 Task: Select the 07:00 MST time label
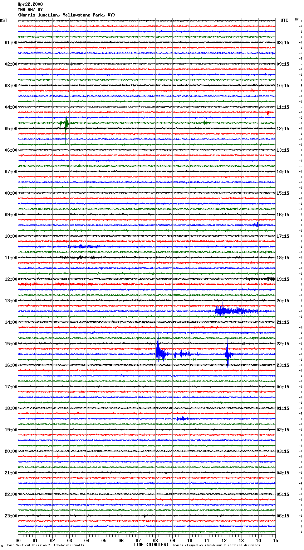[x=11, y=172]
